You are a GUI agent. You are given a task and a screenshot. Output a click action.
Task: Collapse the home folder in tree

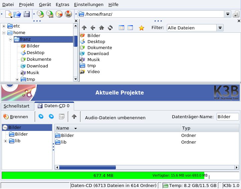[x=4, y=33]
